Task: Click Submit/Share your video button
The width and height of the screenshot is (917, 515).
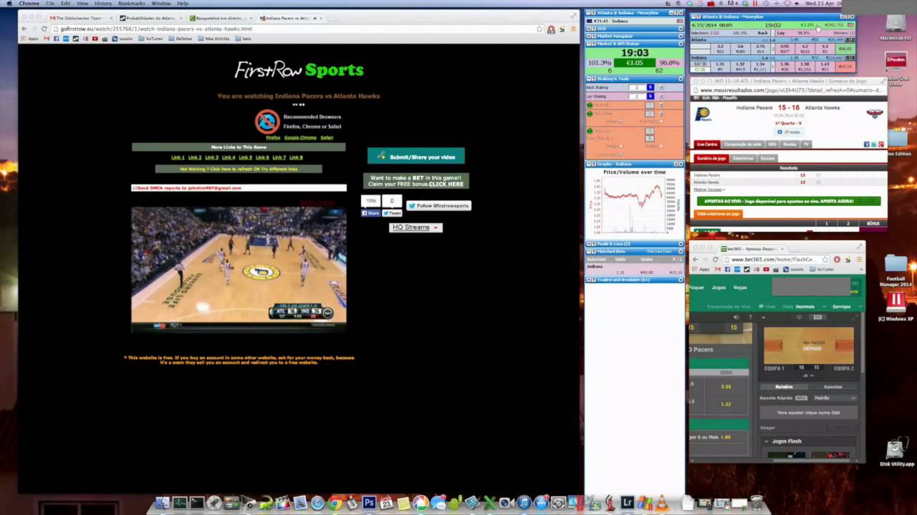Action: pyautogui.click(x=416, y=156)
